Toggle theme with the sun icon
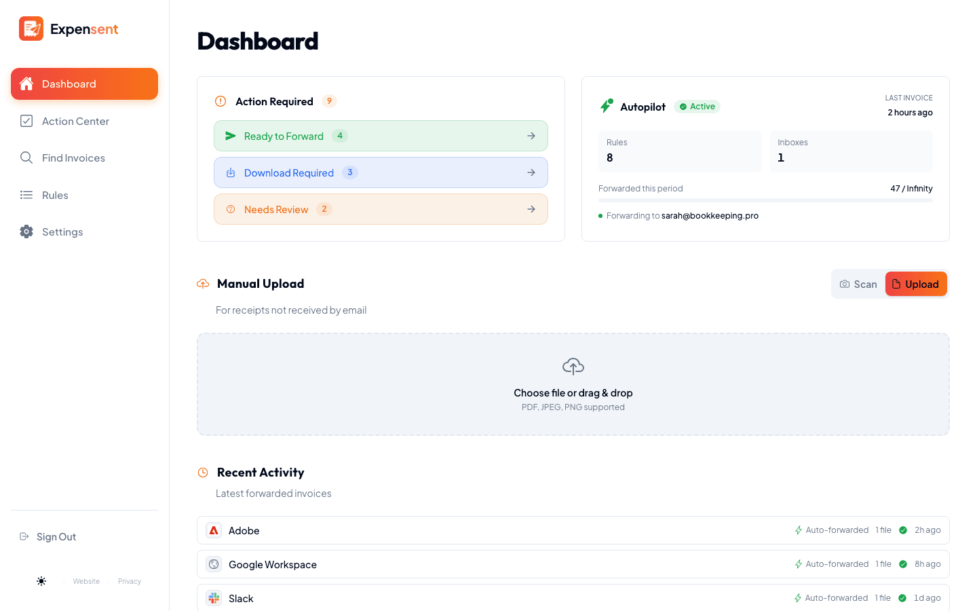 point(41,581)
